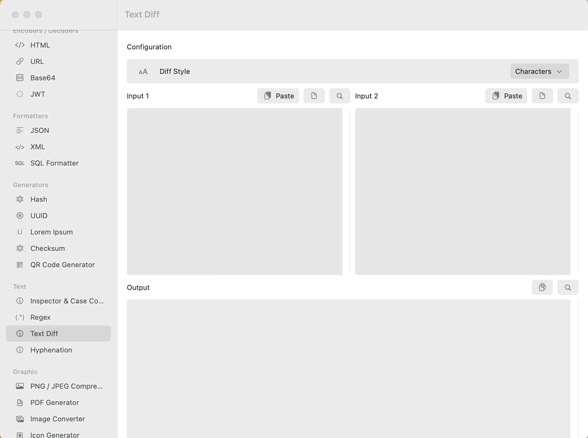Viewport: 588px width, 438px height.
Task: Click the PNG / JPEG Compressor icon
Action: click(x=20, y=386)
